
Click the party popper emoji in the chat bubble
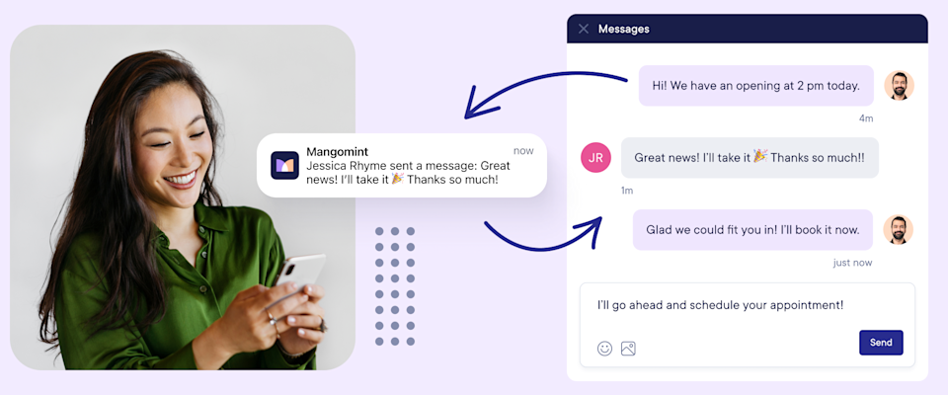point(760,156)
